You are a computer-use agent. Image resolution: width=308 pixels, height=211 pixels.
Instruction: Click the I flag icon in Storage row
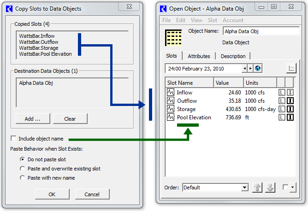(x=290, y=109)
